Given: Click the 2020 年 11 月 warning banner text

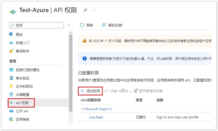Looking at the screenshot, I should tap(150, 41).
